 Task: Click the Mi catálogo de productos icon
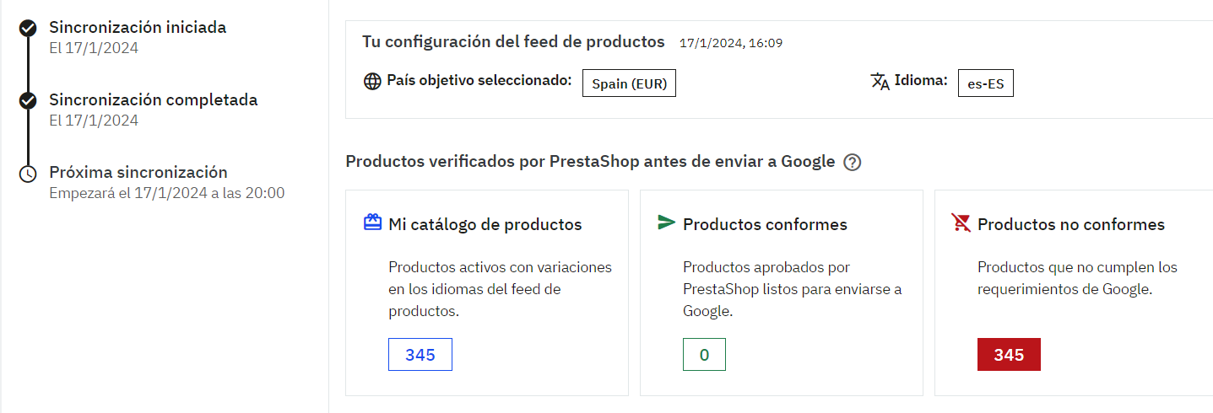point(372,223)
